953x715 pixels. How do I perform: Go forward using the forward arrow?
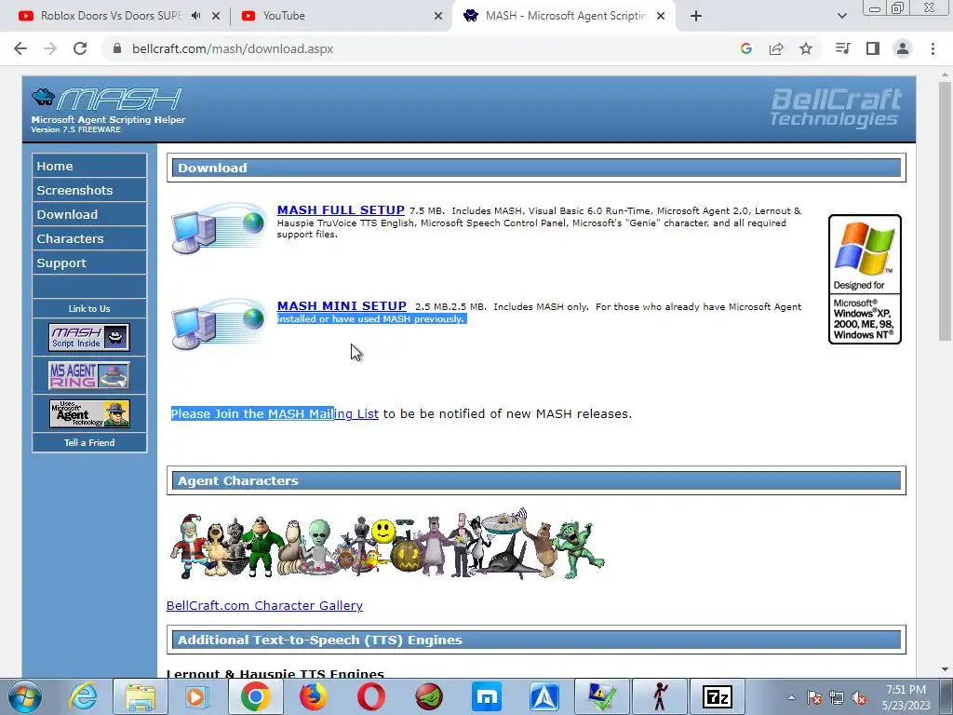tap(50, 48)
